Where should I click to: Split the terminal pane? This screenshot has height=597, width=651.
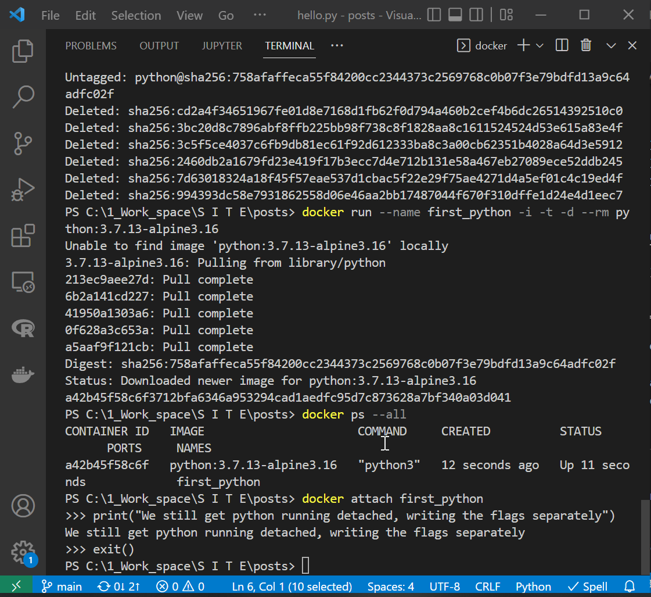(562, 45)
